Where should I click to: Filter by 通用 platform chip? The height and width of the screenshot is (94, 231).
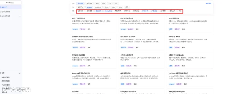click(127, 7)
